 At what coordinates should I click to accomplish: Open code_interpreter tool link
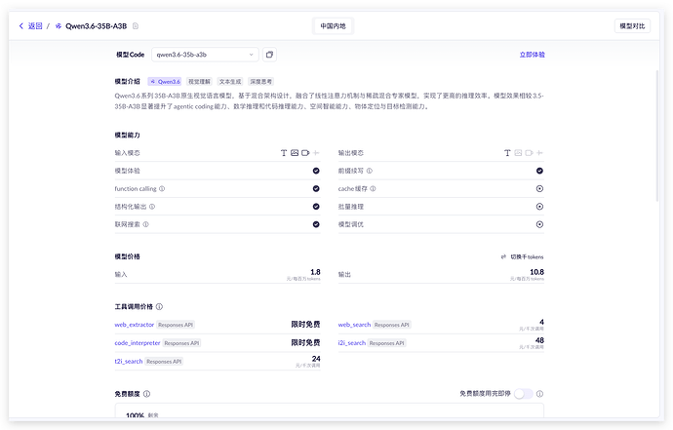click(138, 343)
